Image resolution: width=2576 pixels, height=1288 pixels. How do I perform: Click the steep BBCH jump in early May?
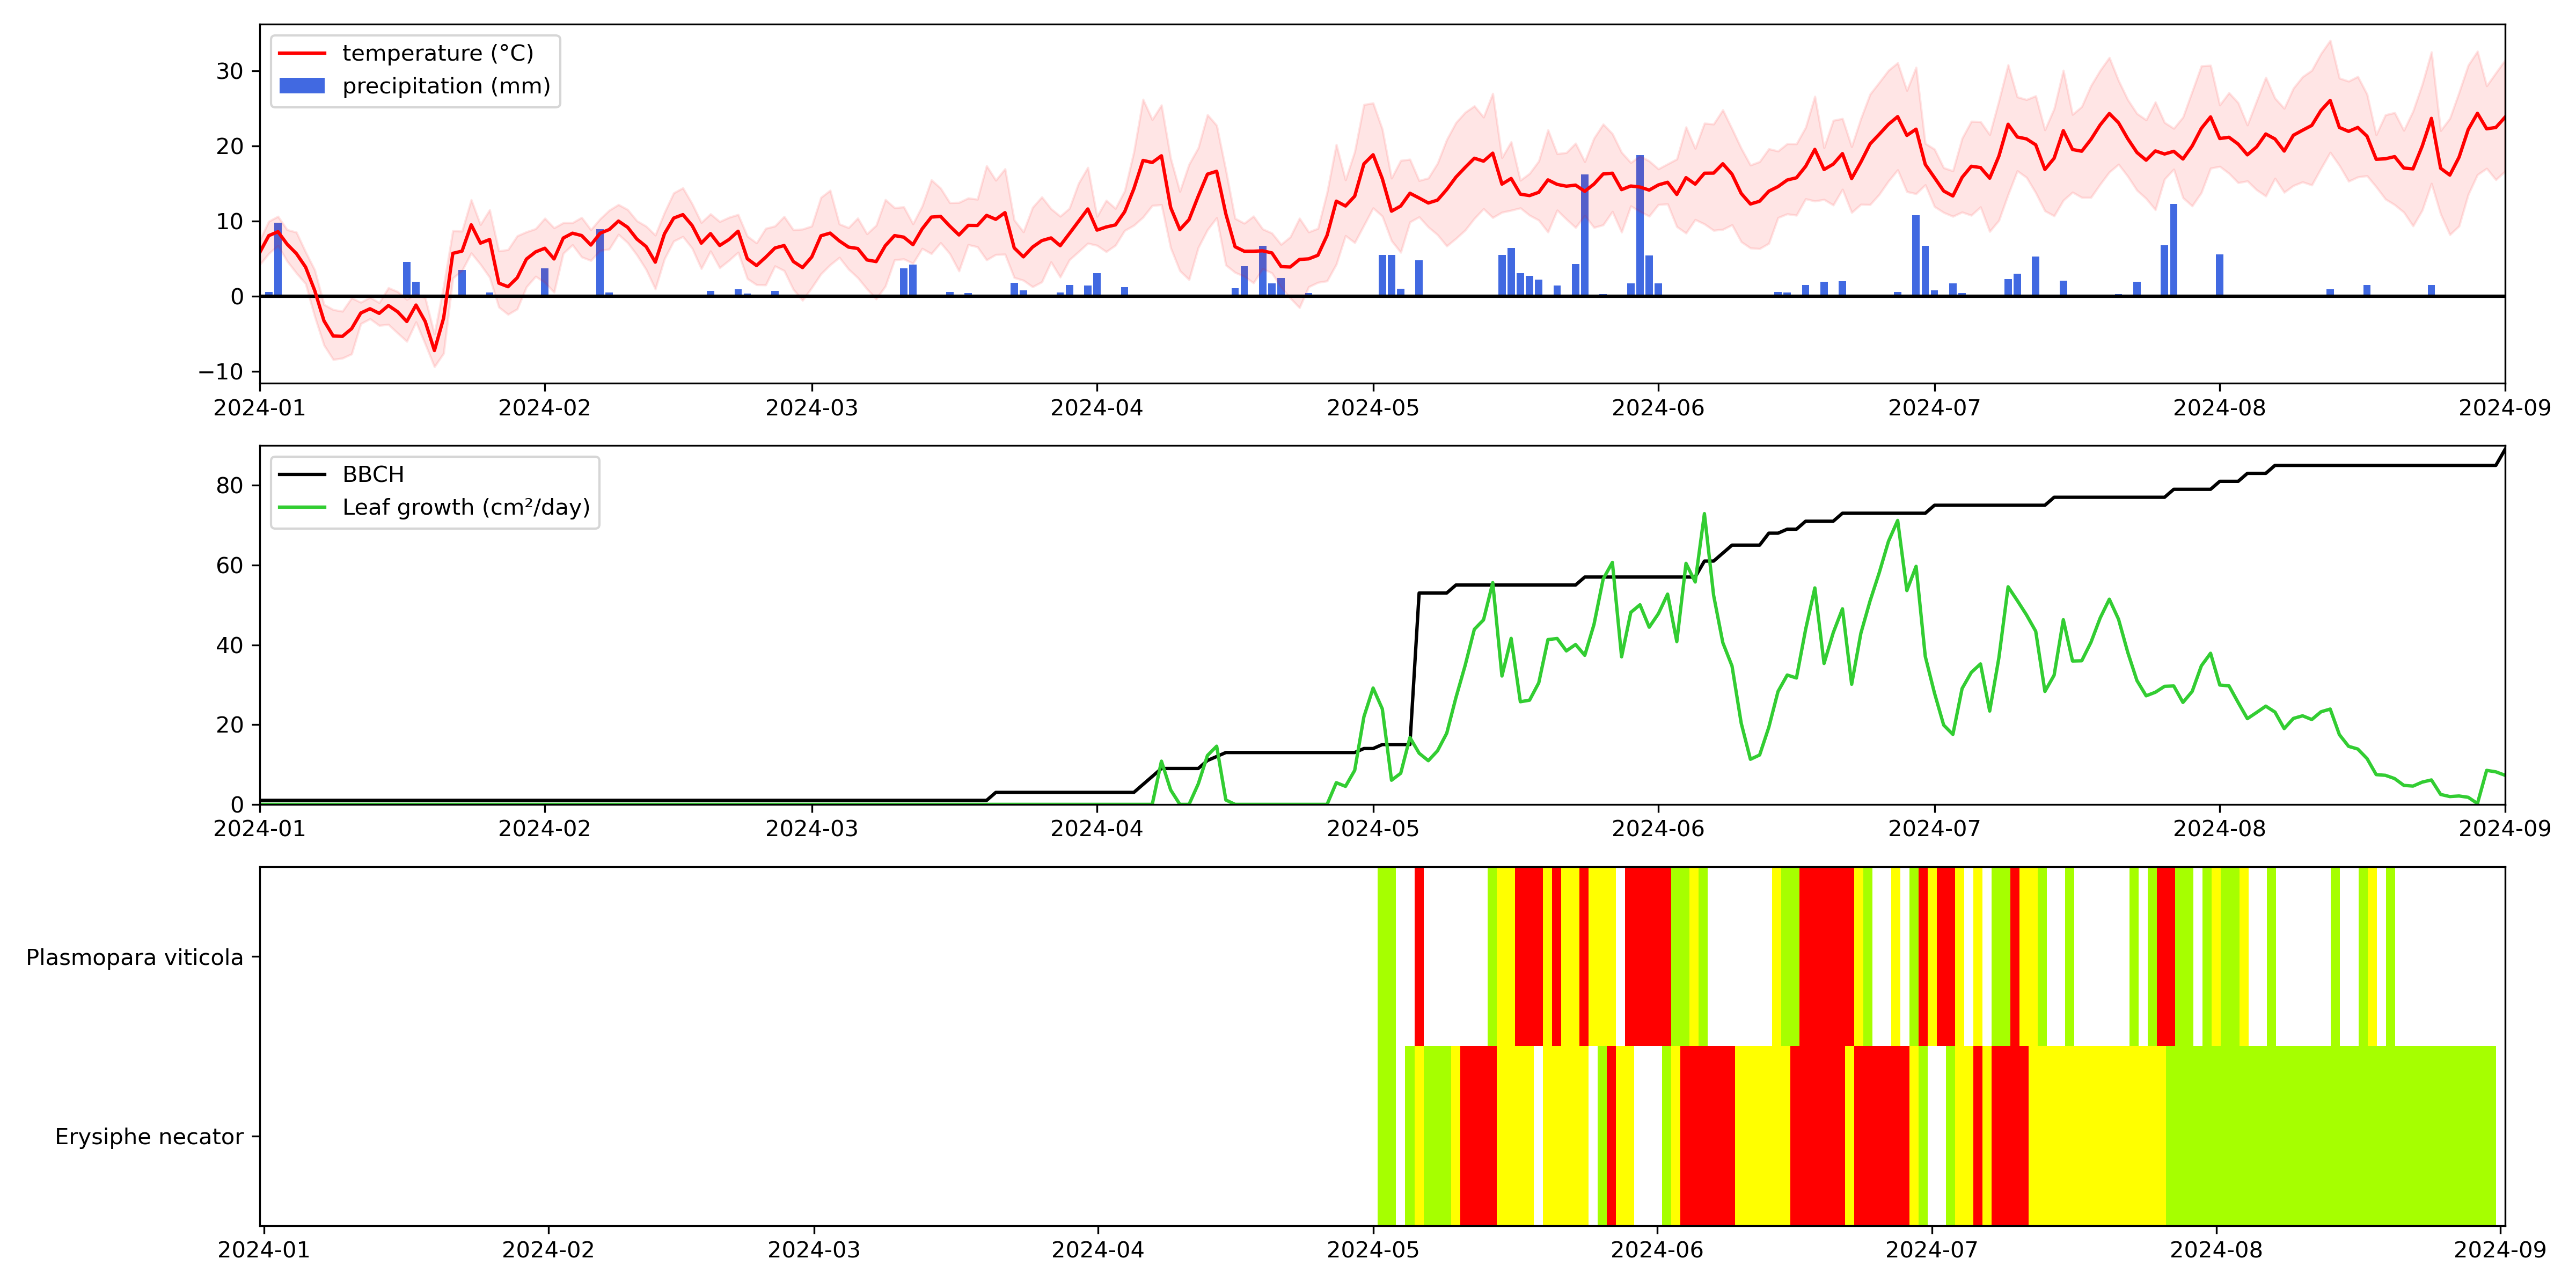[1414, 668]
